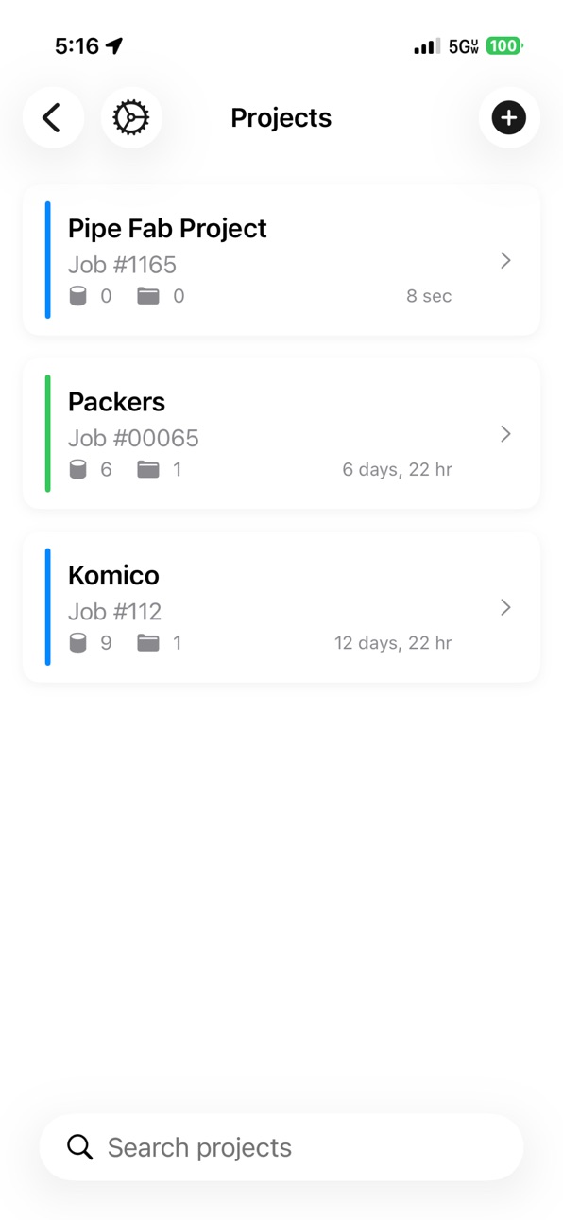Tap the back arrow button
The width and height of the screenshot is (563, 1220).
tap(53, 118)
